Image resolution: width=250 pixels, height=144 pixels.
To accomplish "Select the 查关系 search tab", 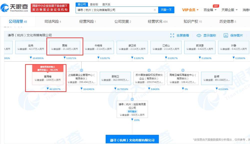I will (106, 4).
